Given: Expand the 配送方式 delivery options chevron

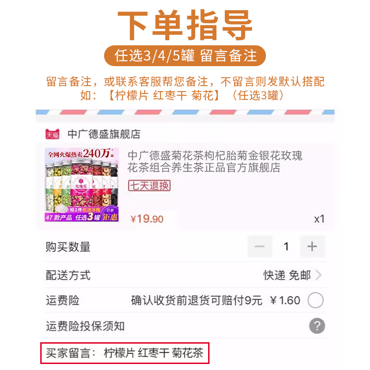Looking at the screenshot, I should point(319,275).
